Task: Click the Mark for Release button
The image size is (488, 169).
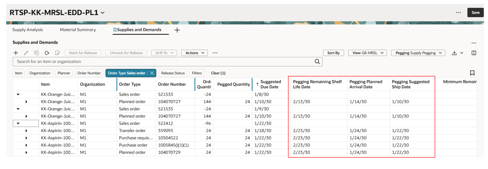Action: pyautogui.click(x=83, y=53)
